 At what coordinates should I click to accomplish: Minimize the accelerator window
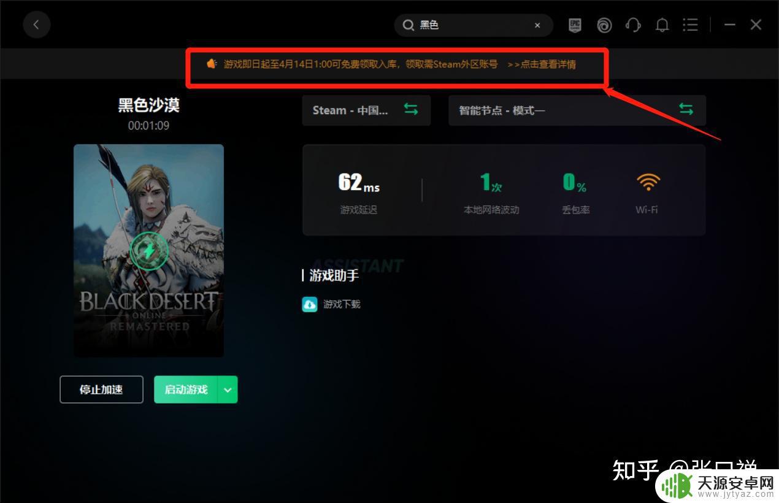click(x=729, y=25)
